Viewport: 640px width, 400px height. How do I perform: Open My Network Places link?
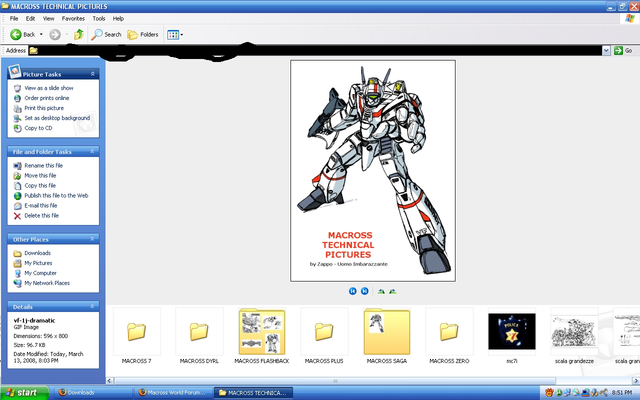click(47, 283)
